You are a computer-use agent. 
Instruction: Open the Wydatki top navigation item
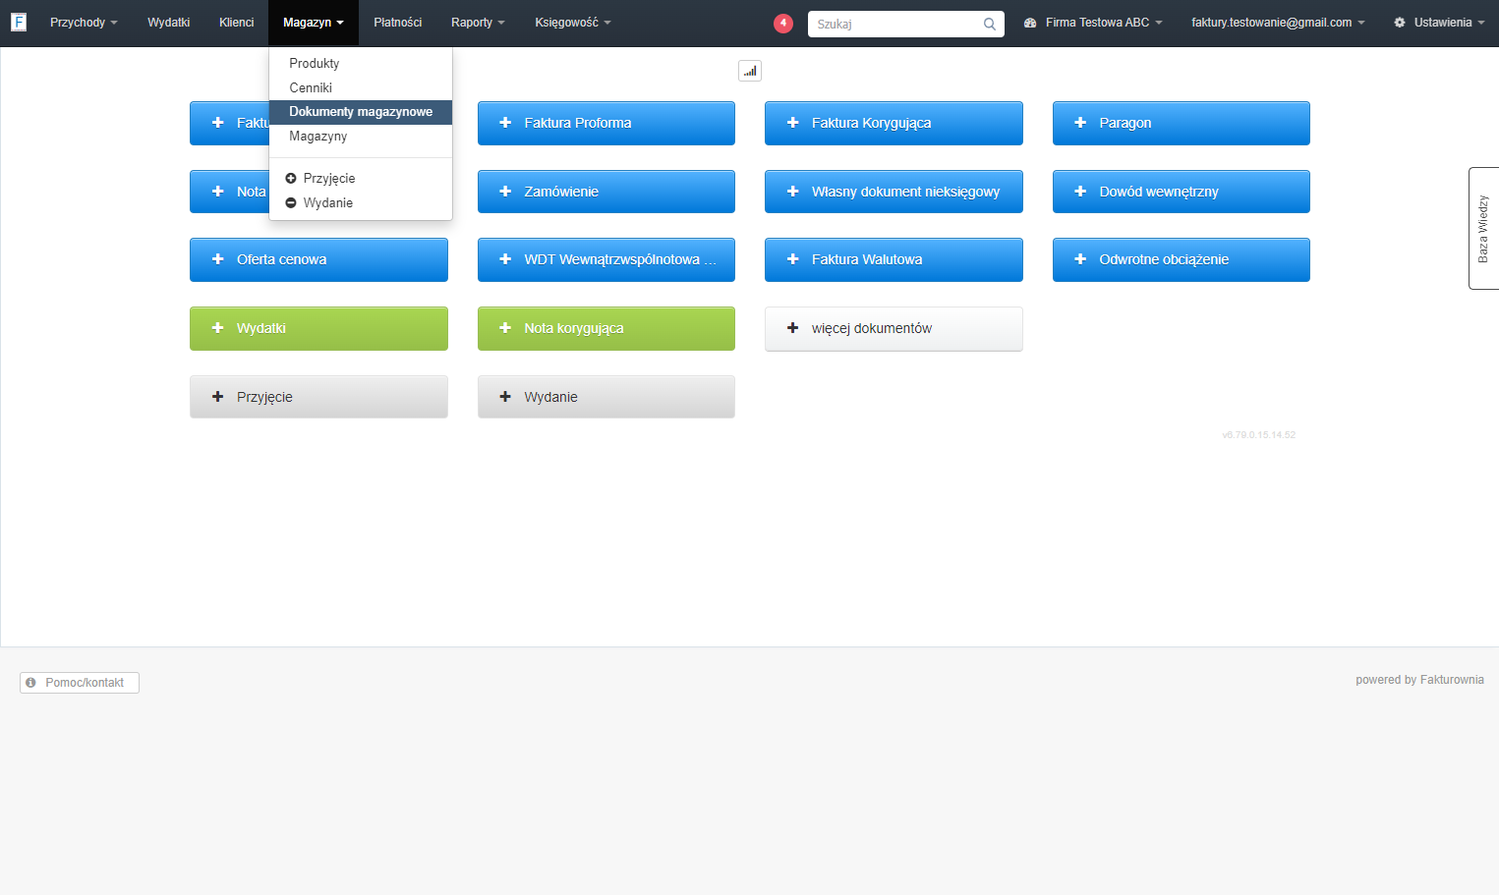pos(169,23)
